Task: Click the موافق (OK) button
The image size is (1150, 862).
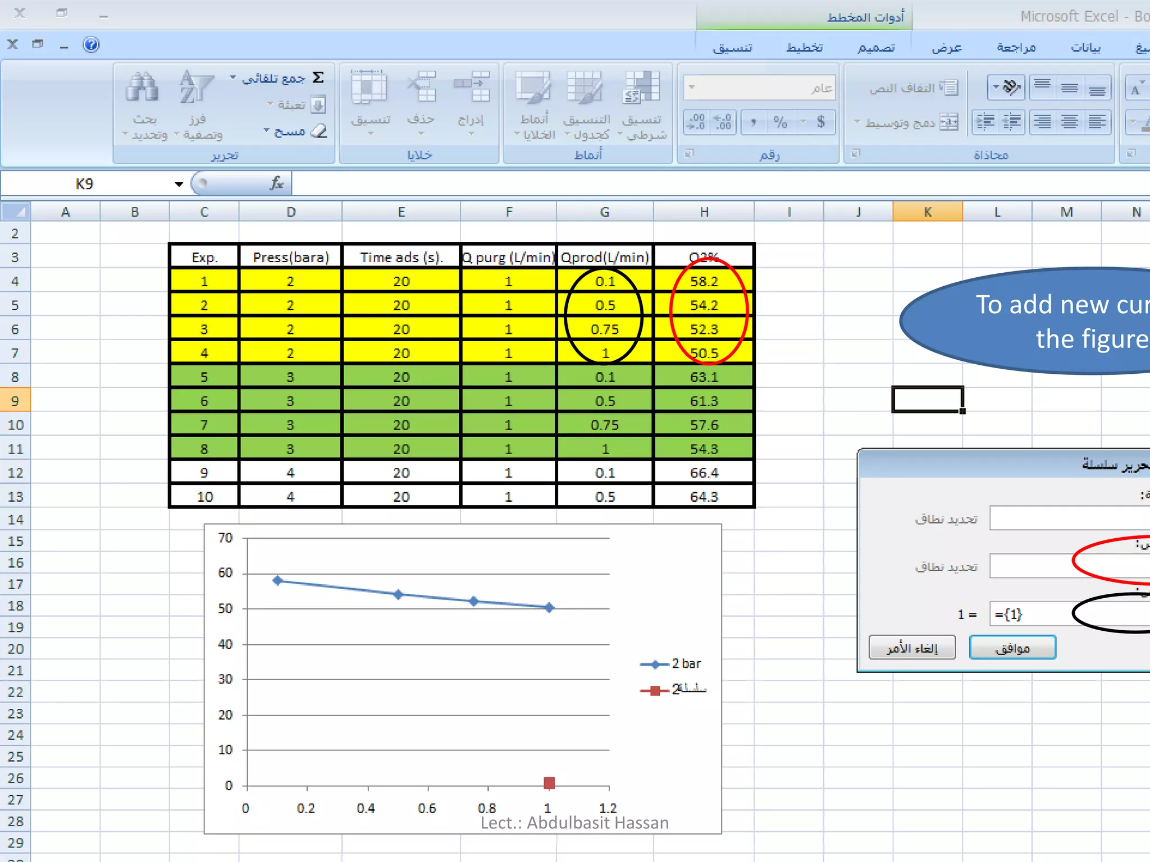Action: pyautogui.click(x=1012, y=648)
